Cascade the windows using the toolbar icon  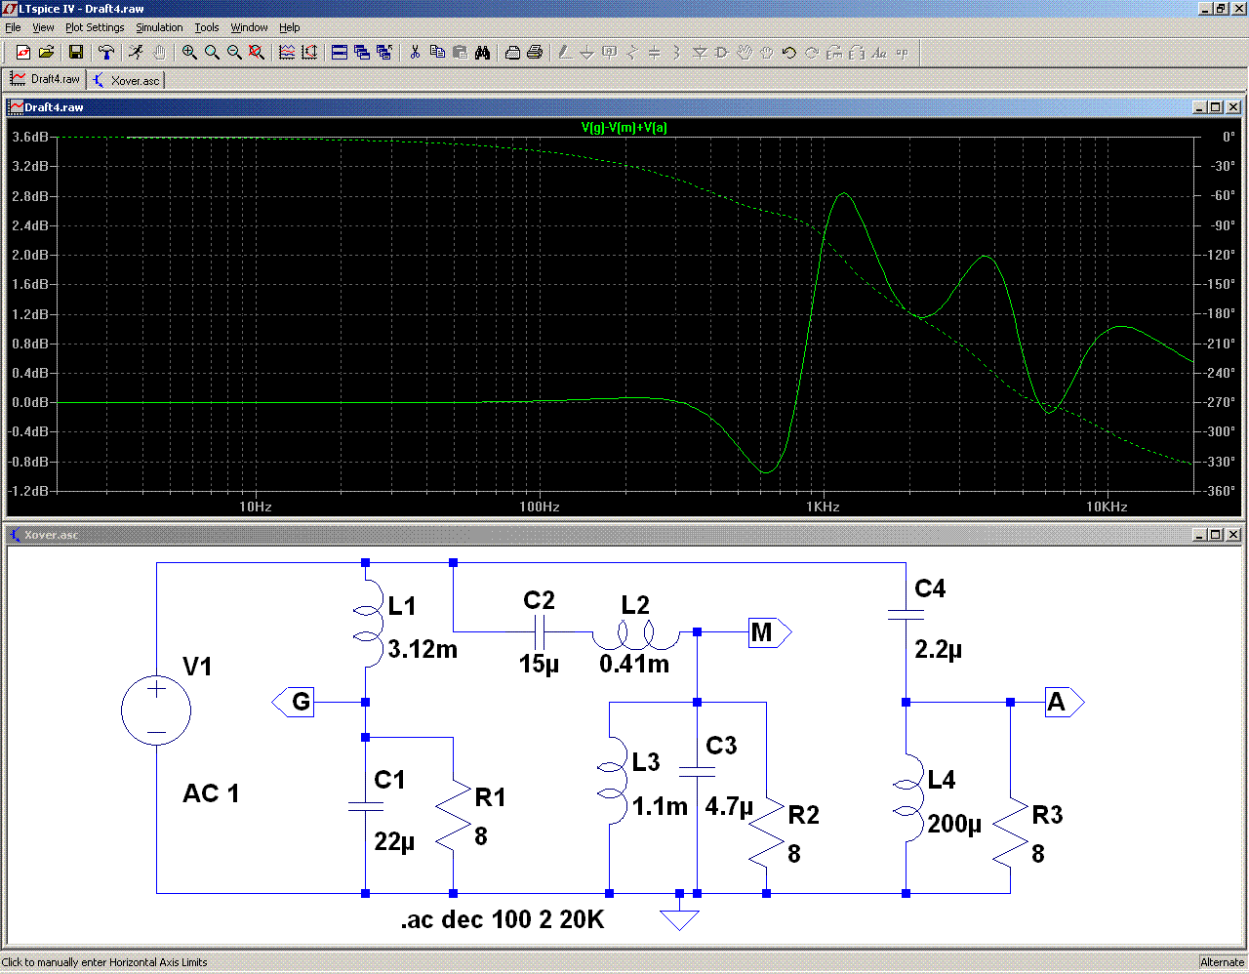click(362, 53)
